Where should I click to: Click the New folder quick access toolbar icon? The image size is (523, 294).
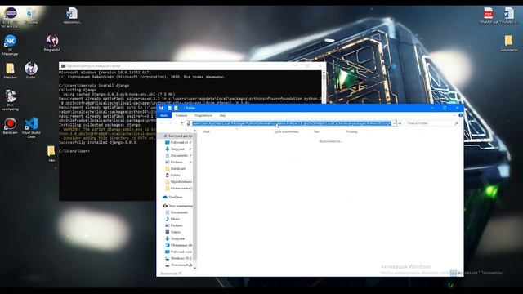coord(176,108)
